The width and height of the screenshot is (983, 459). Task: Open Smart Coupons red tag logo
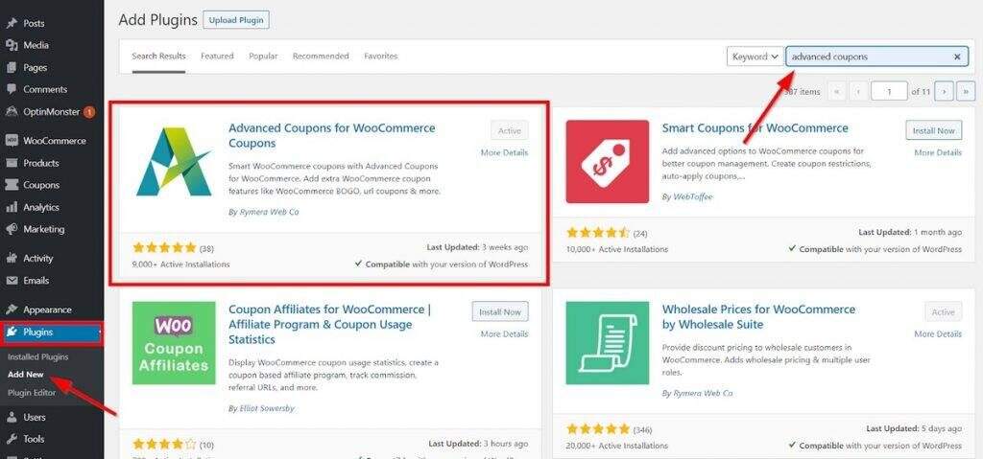pos(607,162)
